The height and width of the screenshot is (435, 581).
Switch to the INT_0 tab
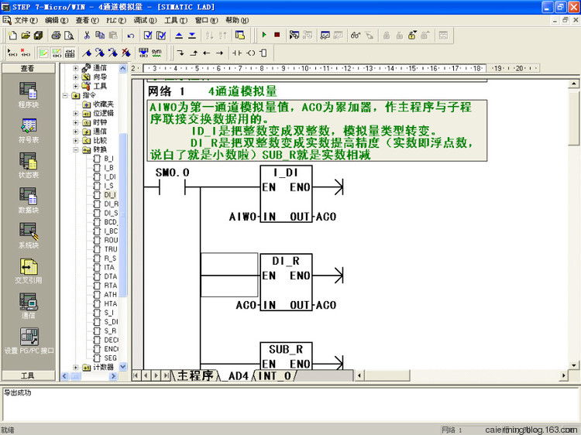[274, 375]
